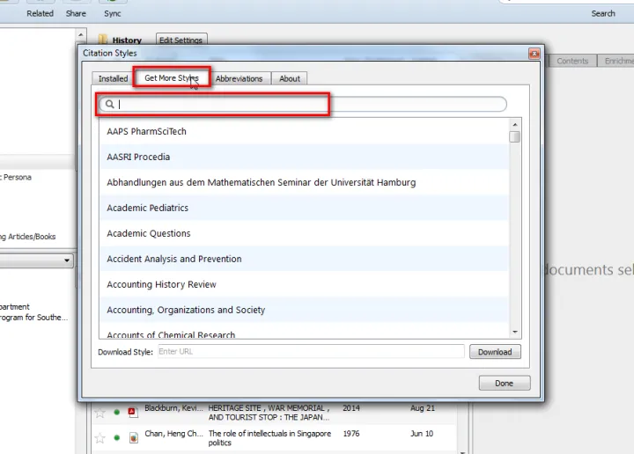Screen dimensions: 634x454
Task: Click left sidebar scrollbar up arrow
Action: [81, 34]
